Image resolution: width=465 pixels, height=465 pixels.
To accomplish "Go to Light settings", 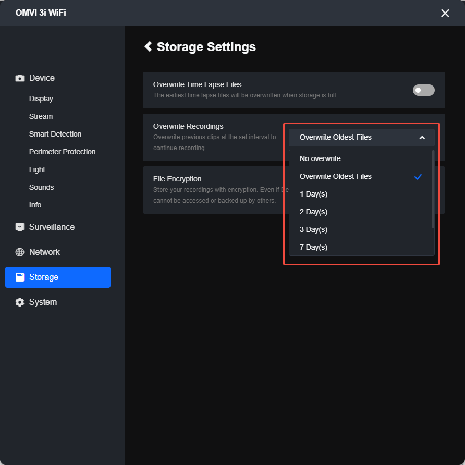I will (x=37, y=169).
